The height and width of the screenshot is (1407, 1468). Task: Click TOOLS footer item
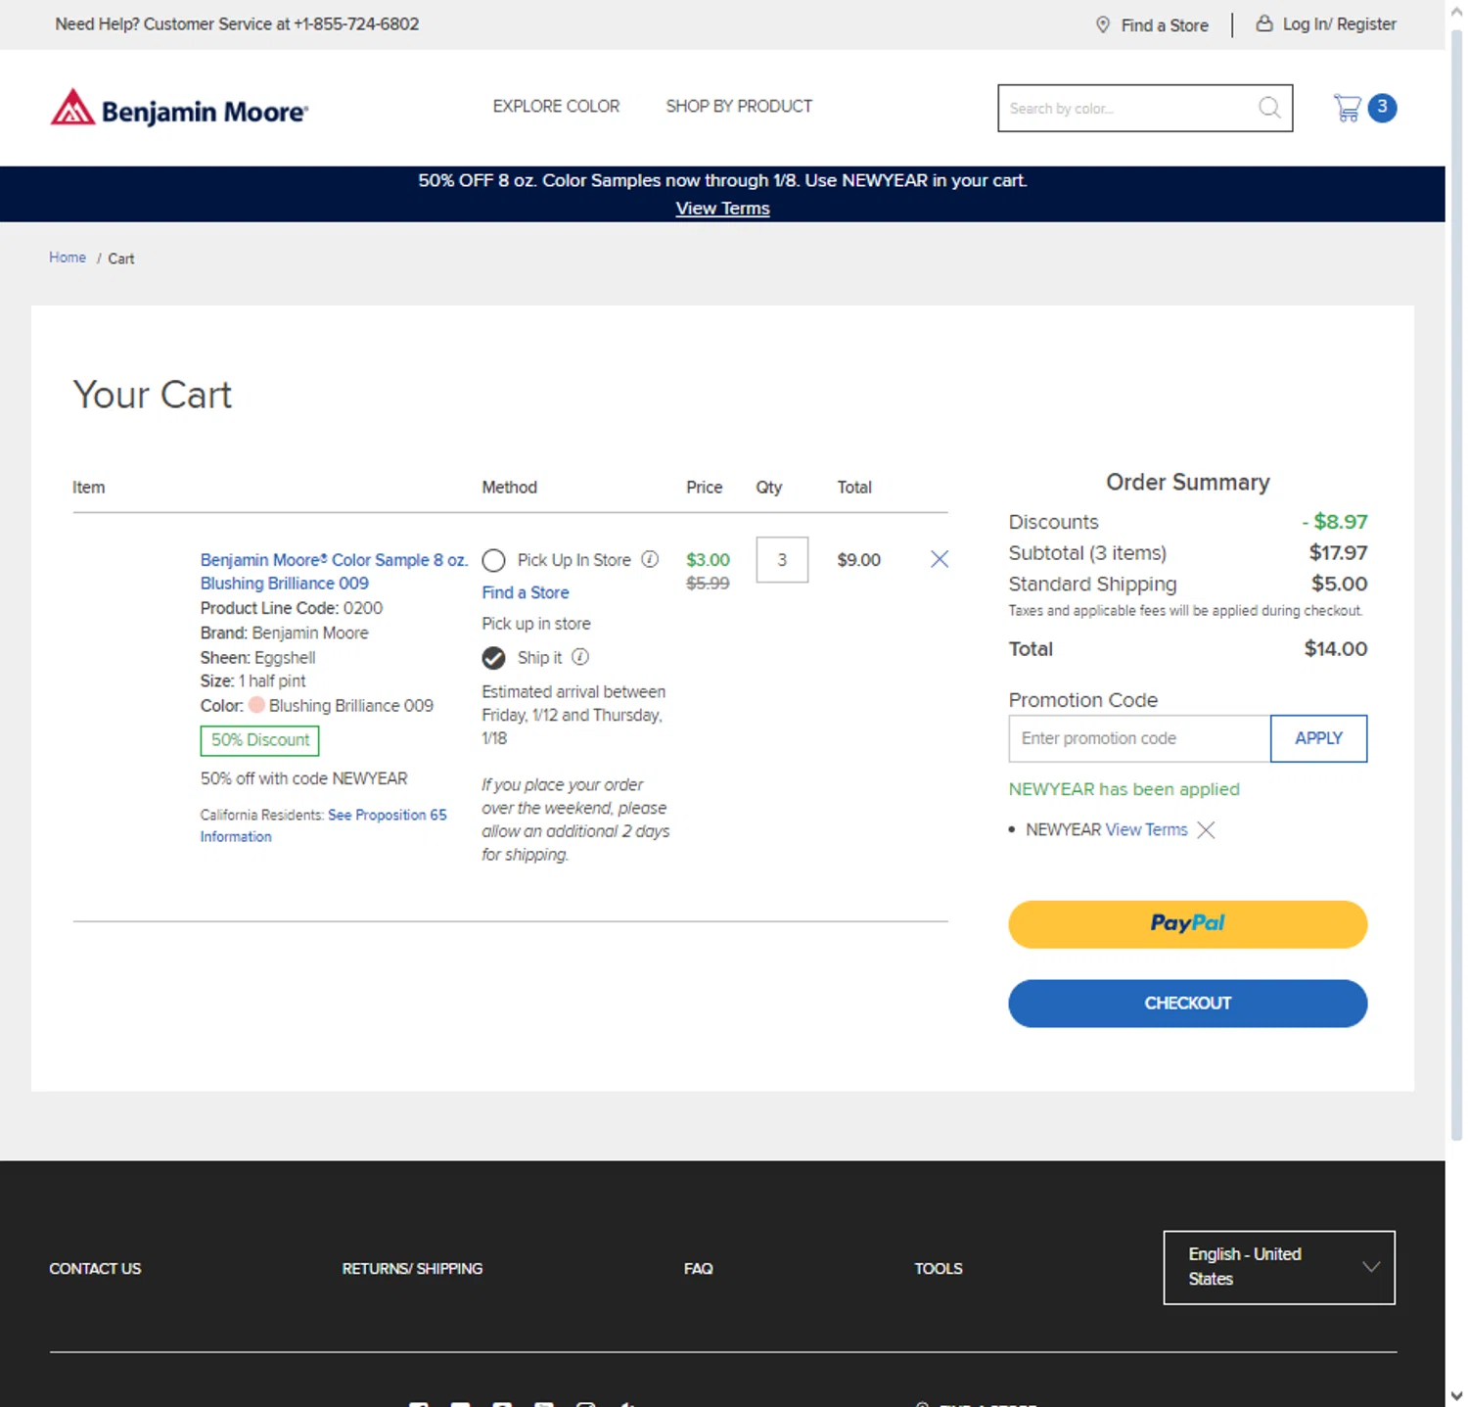coord(939,1268)
